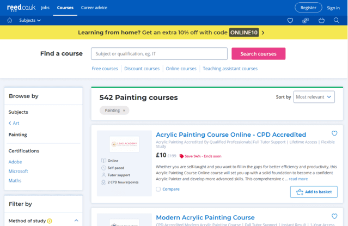Screen dimensions: 348x226
Task: Click the search magnifier icon in header
Action: 337,20
